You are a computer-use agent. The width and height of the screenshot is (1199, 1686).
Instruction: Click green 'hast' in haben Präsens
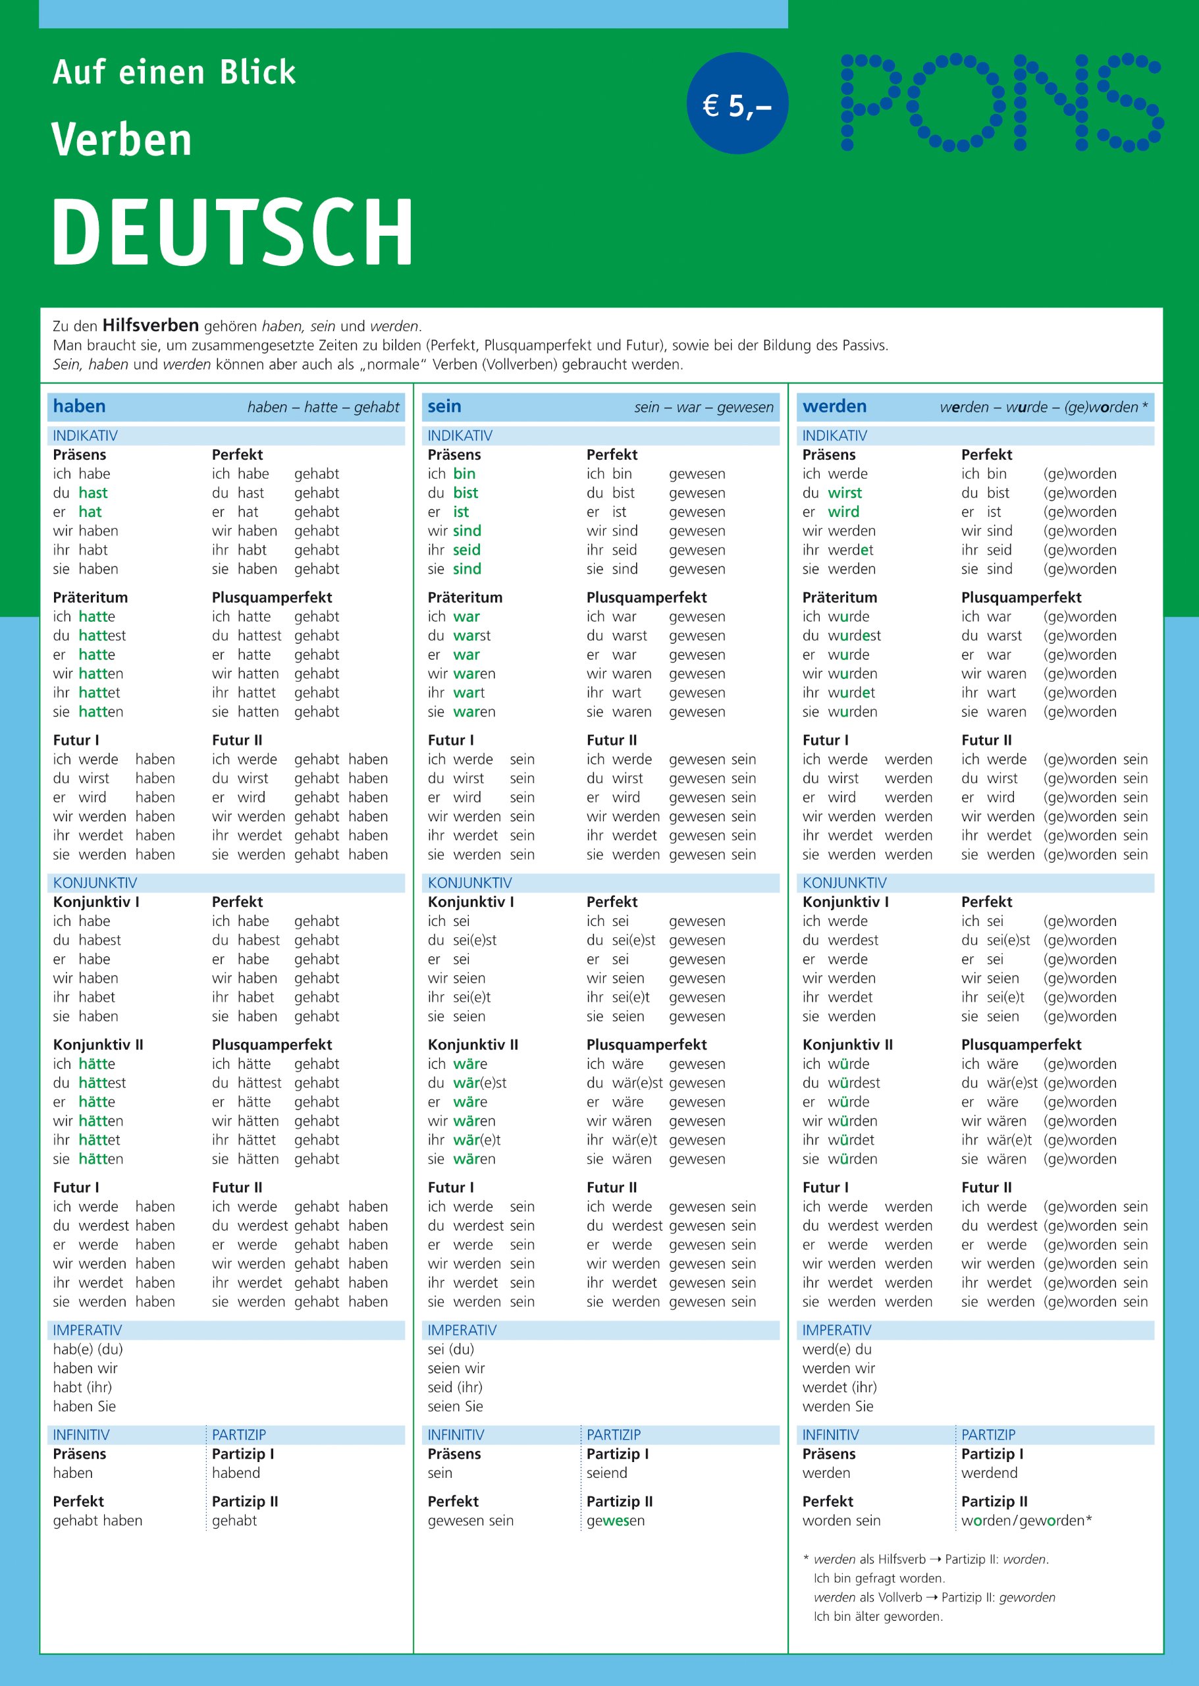click(x=93, y=493)
